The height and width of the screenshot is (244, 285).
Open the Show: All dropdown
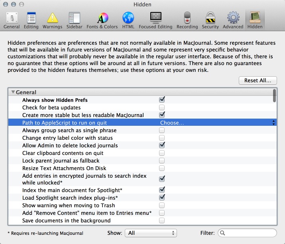tap(151, 233)
